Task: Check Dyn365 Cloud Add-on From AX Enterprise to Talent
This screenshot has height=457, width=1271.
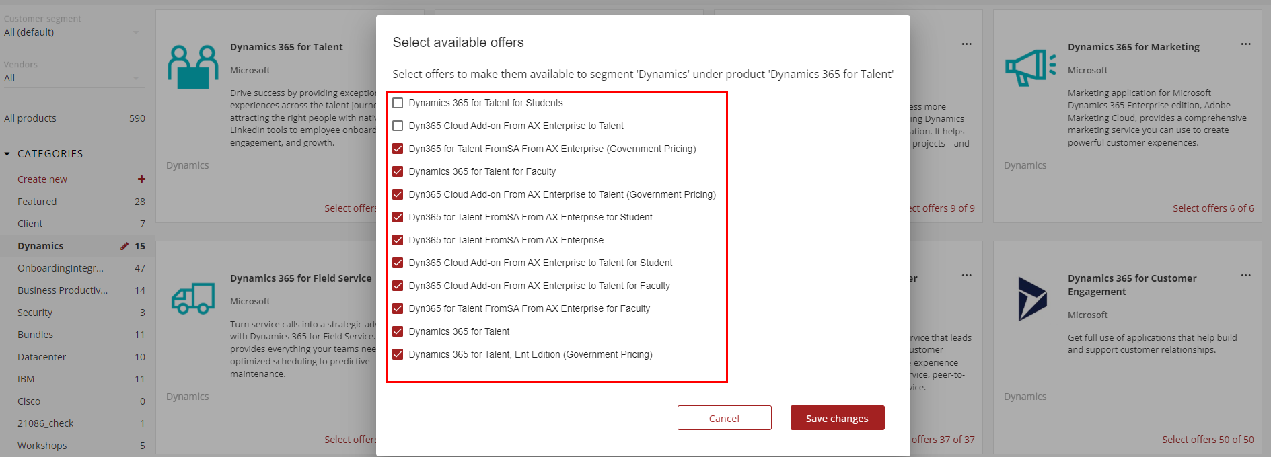Action: coord(398,126)
